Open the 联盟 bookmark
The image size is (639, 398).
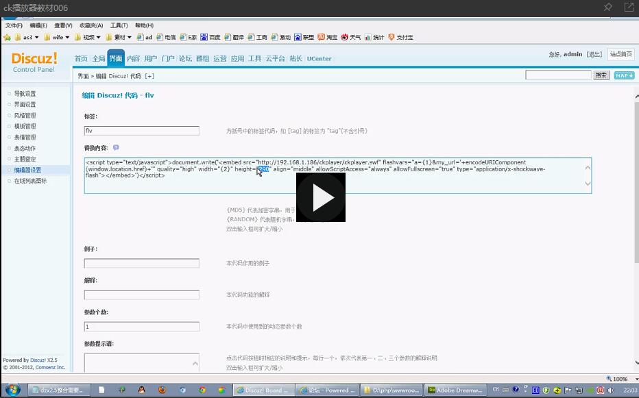(304, 37)
